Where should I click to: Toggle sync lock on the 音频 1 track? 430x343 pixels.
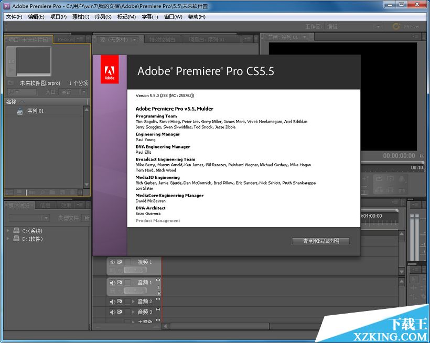[x=120, y=282]
